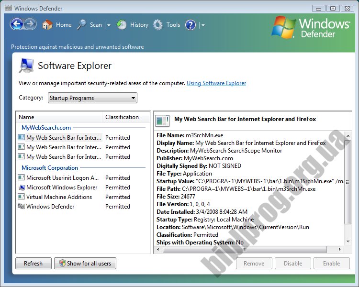Click the Windows Defender list entry icon
Viewport: 359px width, 287px height.
point(21,207)
